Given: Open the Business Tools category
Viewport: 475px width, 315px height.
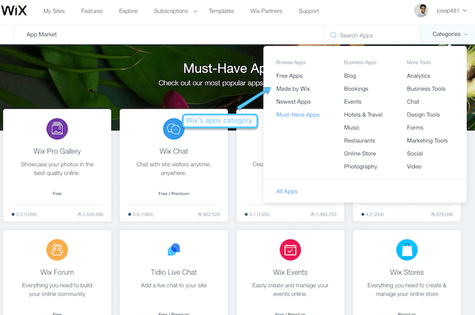Looking at the screenshot, I should pos(426,89).
